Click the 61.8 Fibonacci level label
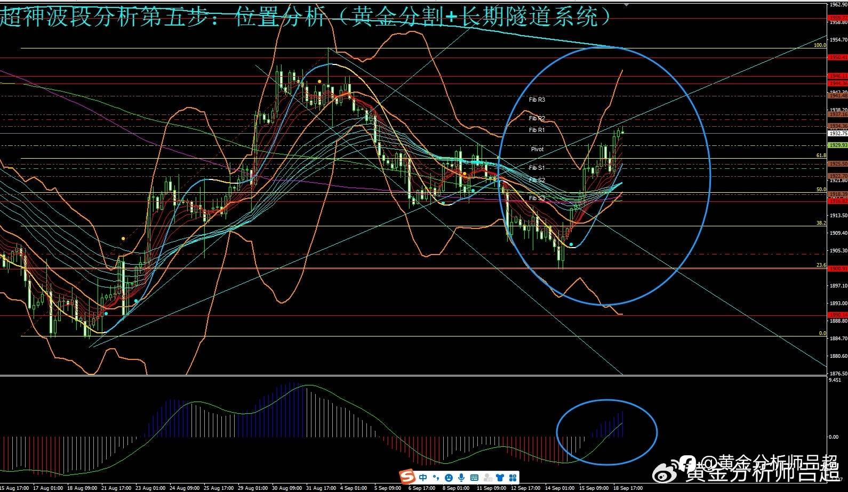Screen dimensions: 848x492 coord(821,155)
